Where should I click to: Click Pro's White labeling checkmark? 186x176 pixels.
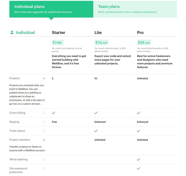(138, 159)
